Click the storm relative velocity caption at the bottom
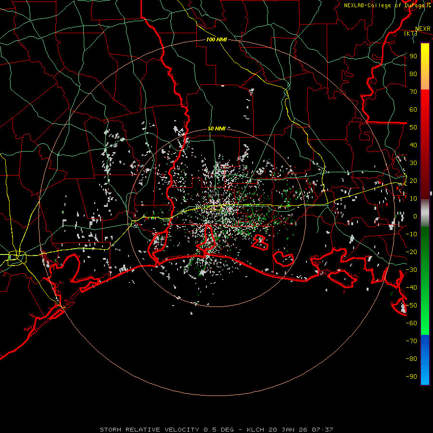Viewport: 433px width, 433px height. tap(216, 430)
